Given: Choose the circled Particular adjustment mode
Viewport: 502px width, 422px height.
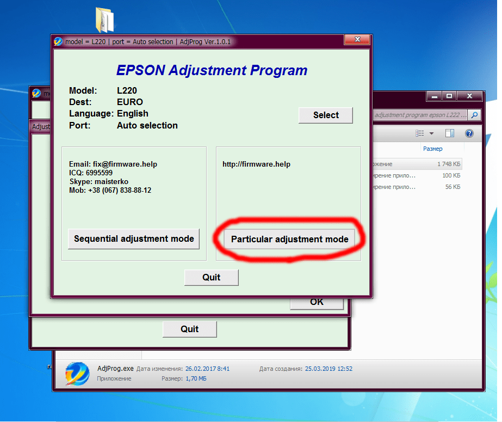Looking at the screenshot, I should pos(289,239).
